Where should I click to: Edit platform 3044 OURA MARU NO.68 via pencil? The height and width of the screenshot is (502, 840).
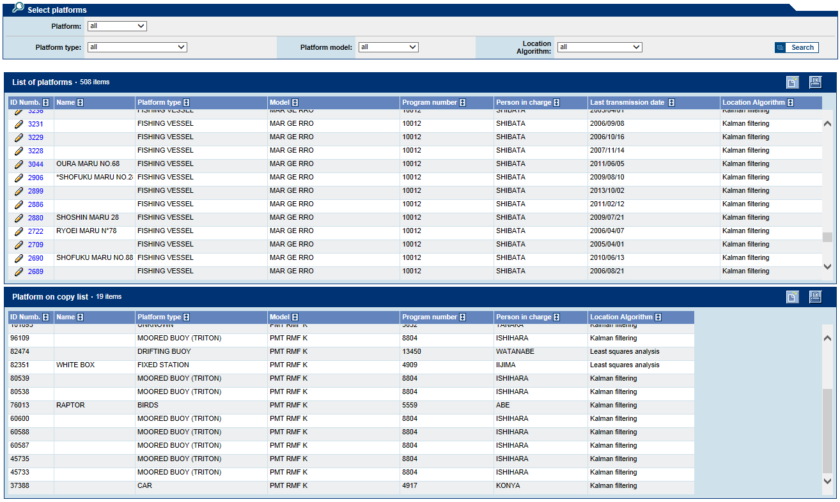pyautogui.click(x=19, y=164)
